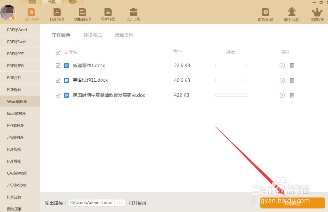Switch to the 转换完成 tab
The height and width of the screenshot is (212, 328).
(x=92, y=35)
